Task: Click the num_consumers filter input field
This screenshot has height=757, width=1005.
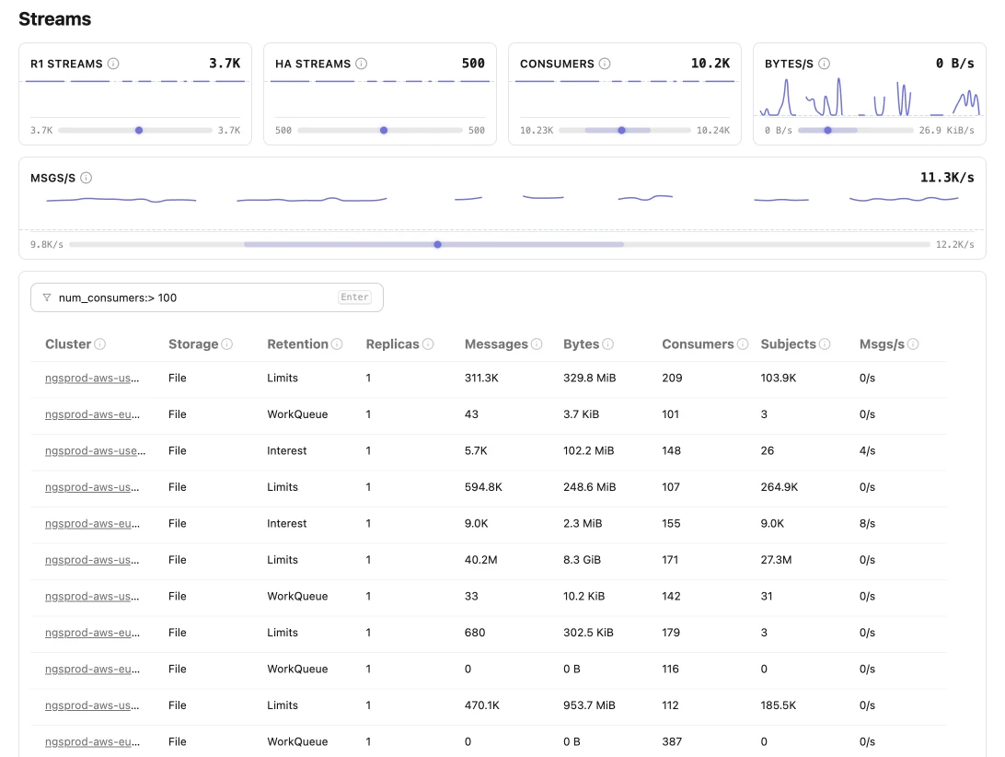Action: click(x=184, y=297)
